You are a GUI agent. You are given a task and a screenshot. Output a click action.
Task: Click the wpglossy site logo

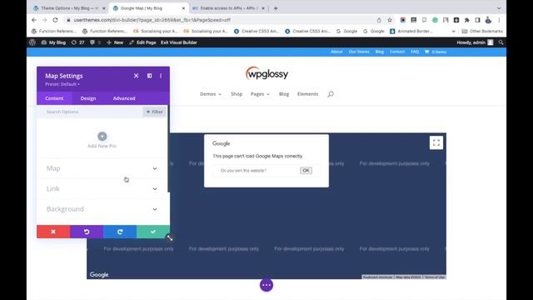(266, 73)
